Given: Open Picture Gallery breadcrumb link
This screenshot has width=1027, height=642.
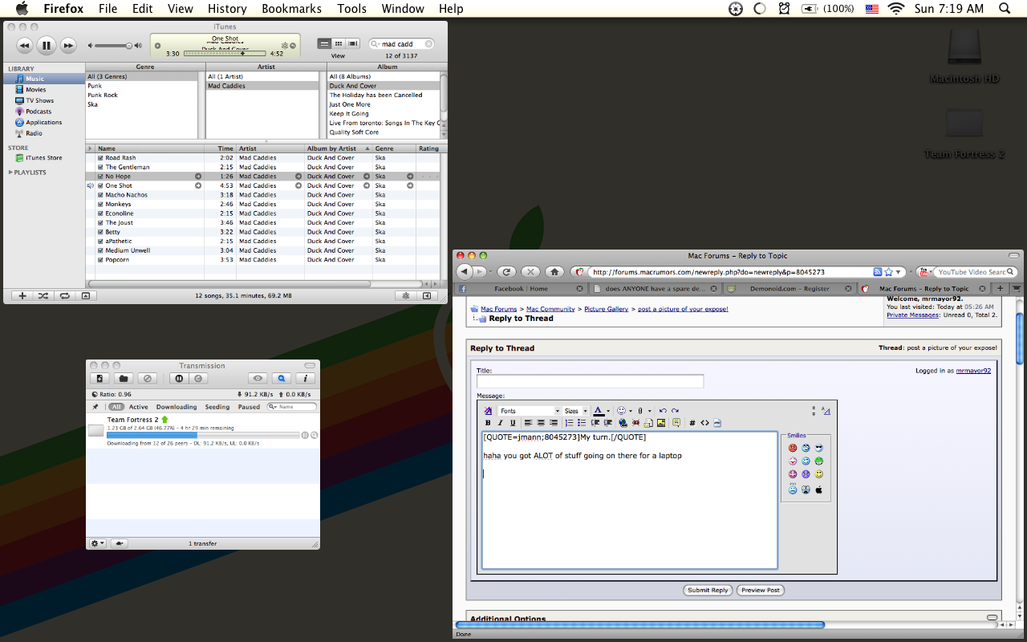Looking at the screenshot, I should (x=607, y=309).
